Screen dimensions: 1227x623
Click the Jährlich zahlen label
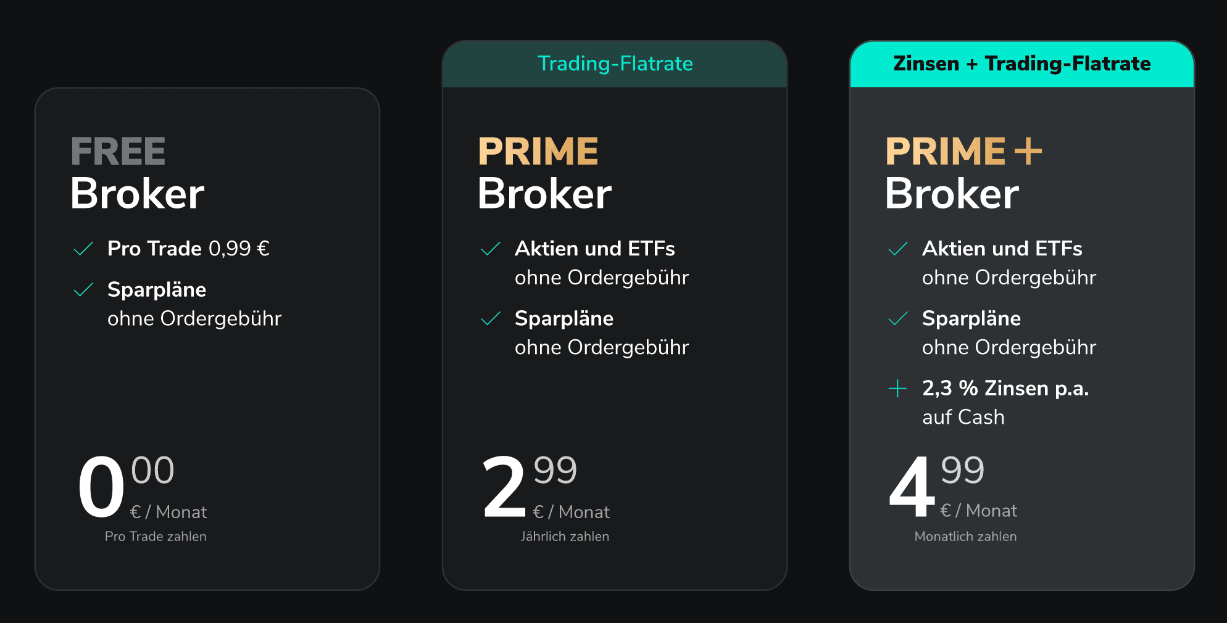565,537
